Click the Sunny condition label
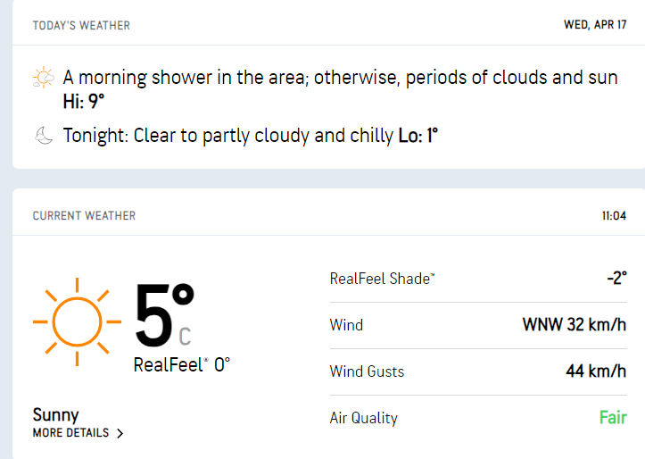 [x=55, y=414]
